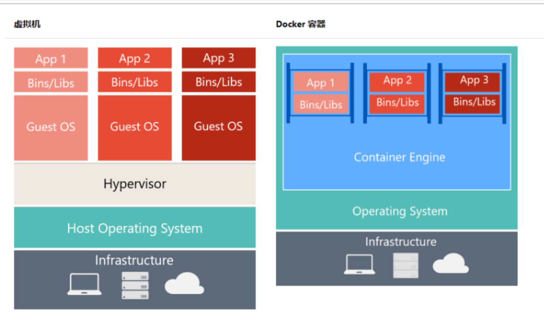Click the Operating System block on Docker side
Screen dimensions: 544x319
tap(399, 211)
